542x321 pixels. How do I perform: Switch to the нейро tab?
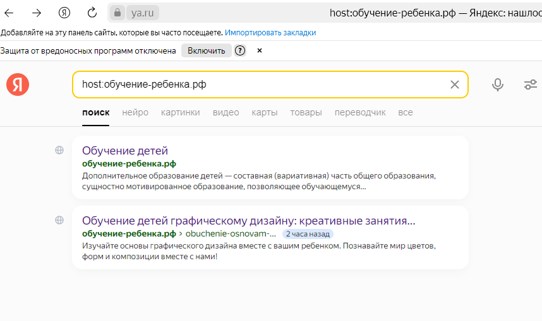click(135, 112)
